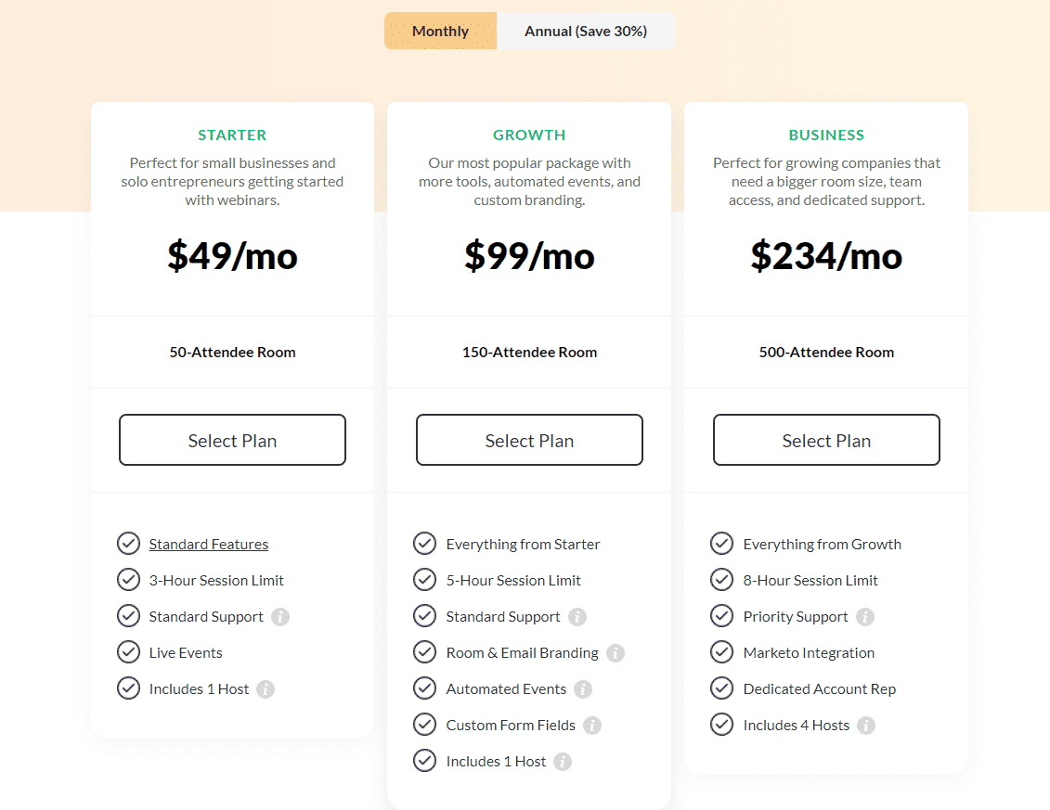The image size is (1050, 810).
Task: Click info icon beside Growth Standard Support
Action: [x=577, y=616]
